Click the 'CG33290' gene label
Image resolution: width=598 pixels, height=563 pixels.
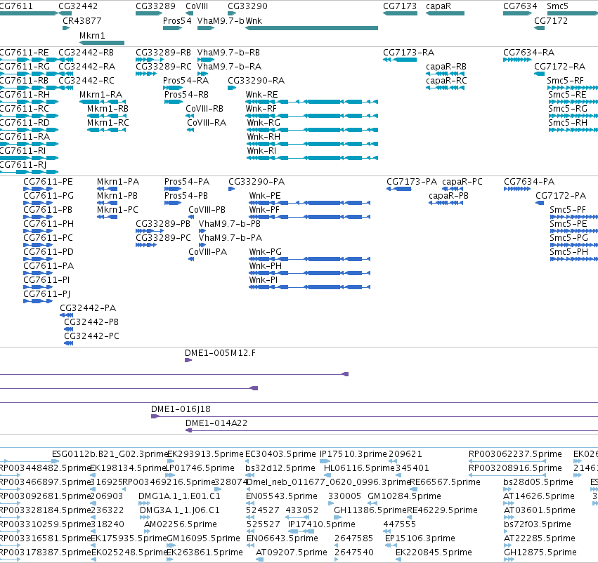247,6
